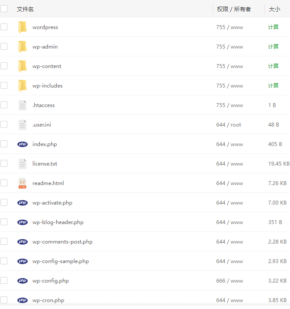
Task: Sort by 权限 / 所有者 column header
Action: tap(234, 9)
